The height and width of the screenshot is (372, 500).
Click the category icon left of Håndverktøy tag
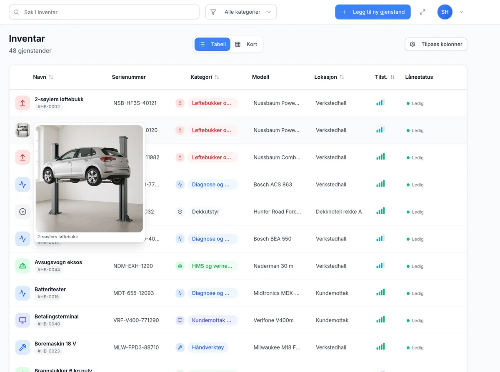(180, 347)
